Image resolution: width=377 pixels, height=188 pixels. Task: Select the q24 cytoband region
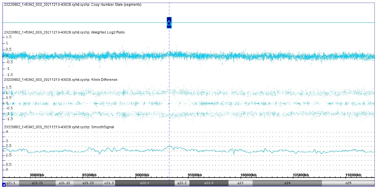pos(287,183)
